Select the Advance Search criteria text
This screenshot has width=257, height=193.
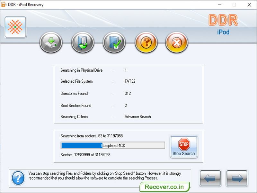(138, 117)
